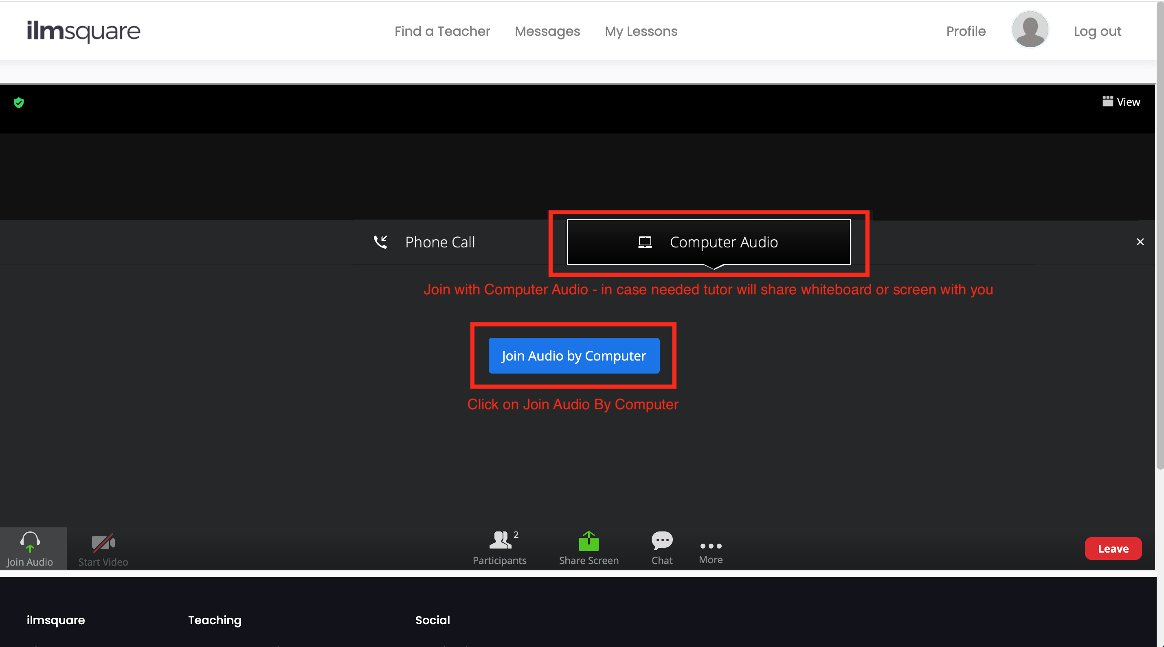Image resolution: width=1164 pixels, height=647 pixels.
Task: Expand the More options ellipsis
Action: [710, 546]
